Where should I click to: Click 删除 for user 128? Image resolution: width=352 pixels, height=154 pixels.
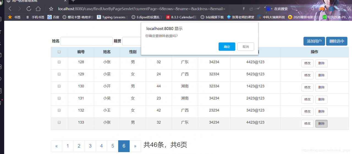pos(321,63)
